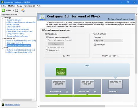Screen dimensions: 138x108
Task: Click the grey forward arrow icon
Action: click(x=17, y=10)
